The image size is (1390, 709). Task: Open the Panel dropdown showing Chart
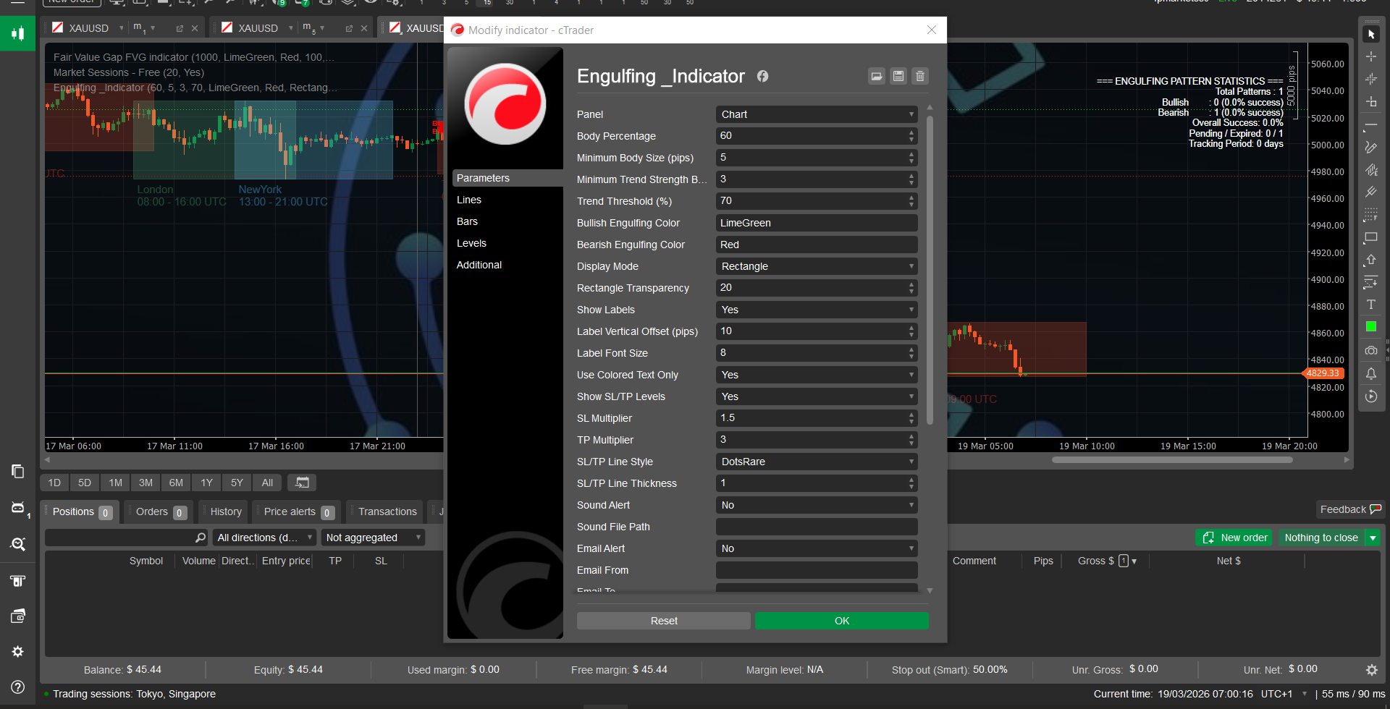pos(816,114)
